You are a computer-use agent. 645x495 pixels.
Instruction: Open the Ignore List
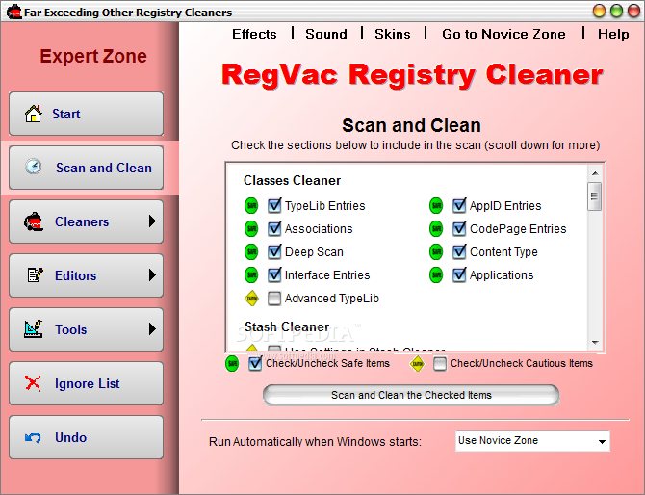(86, 383)
